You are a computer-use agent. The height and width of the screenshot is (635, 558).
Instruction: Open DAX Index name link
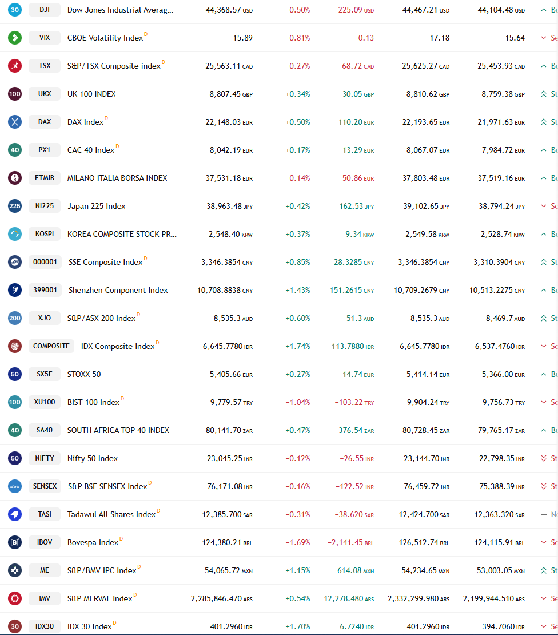point(85,122)
